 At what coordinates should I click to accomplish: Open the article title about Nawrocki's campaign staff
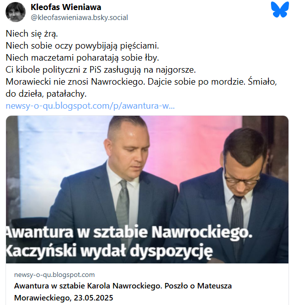[x=123, y=292]
